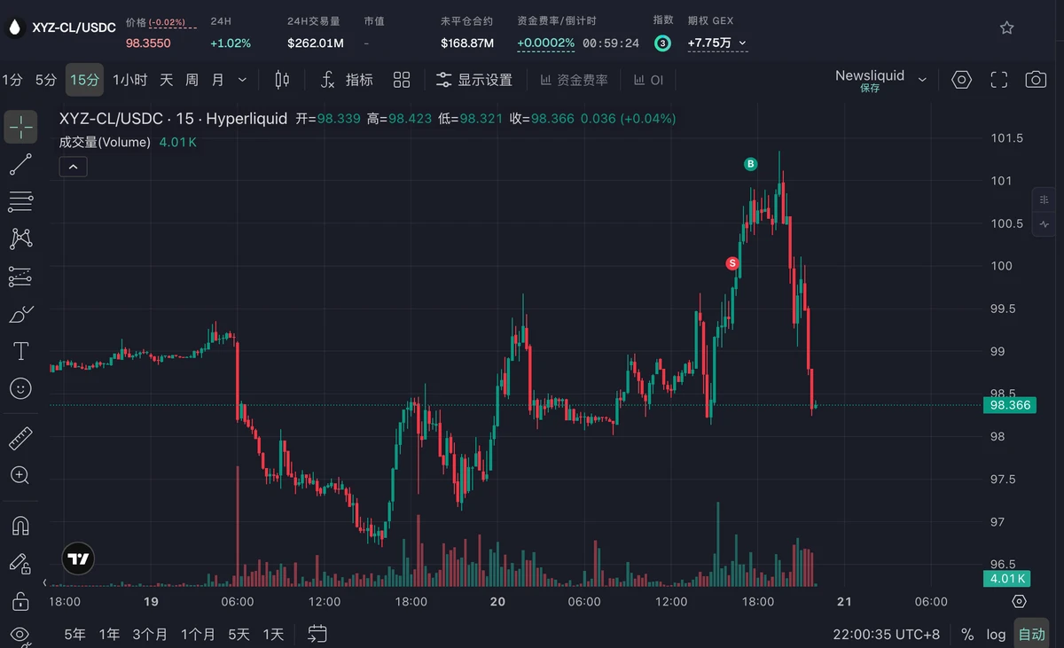Toggle magnet mode for drawings

point(20,526)
